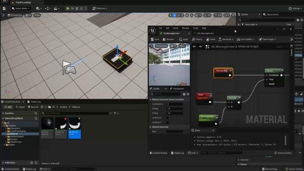Collapse the MovingSpeed parameter node chevron
The image size is (304, 171).
[217, 117]
